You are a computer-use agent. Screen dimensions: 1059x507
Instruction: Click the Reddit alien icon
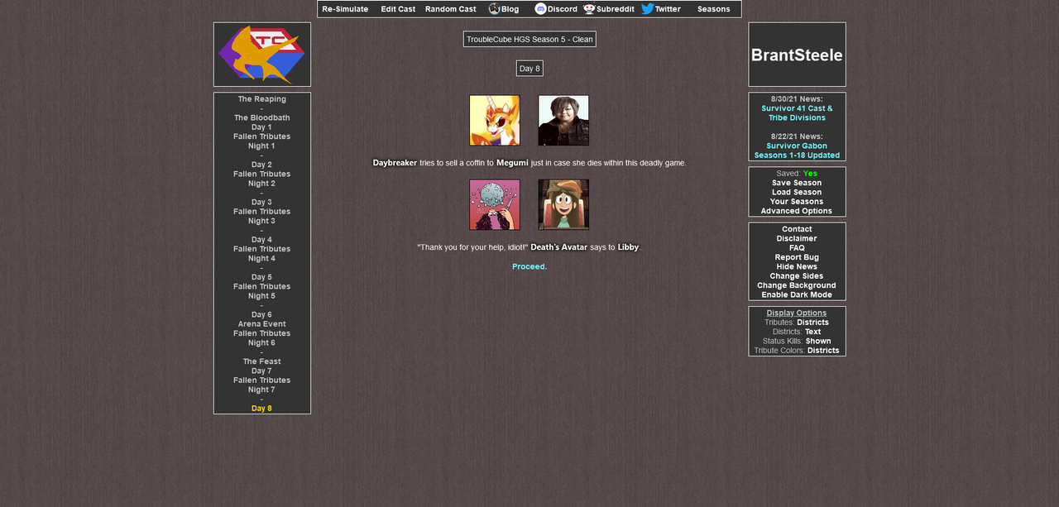[x=589, y=9]
